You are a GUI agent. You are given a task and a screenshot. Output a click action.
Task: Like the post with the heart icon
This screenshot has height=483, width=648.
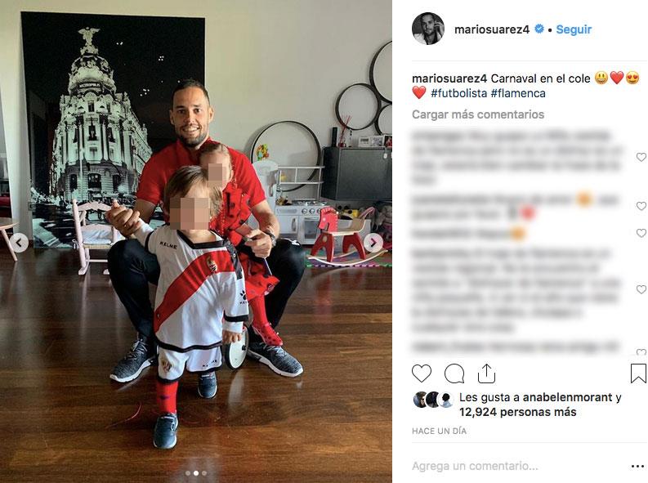[422, 373]
